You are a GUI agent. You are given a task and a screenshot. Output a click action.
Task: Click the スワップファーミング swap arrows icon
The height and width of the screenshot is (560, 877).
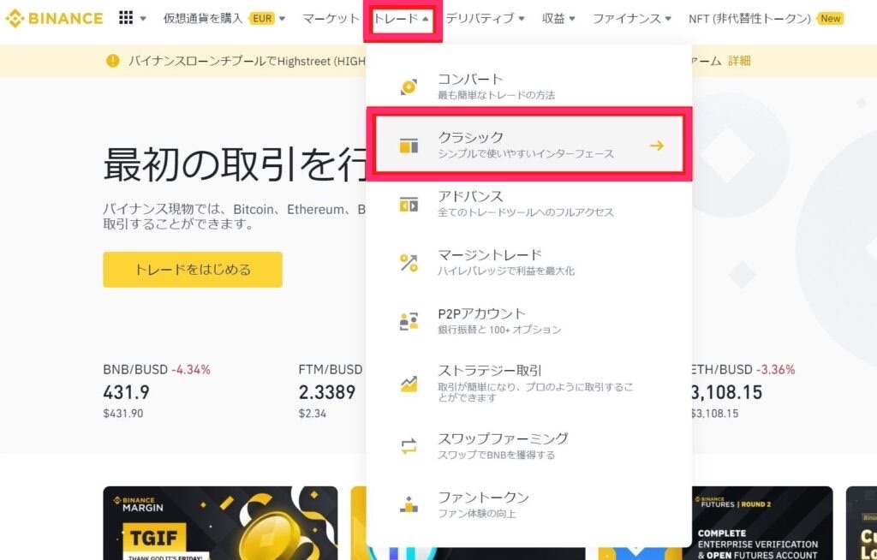[x=409, y=446]
